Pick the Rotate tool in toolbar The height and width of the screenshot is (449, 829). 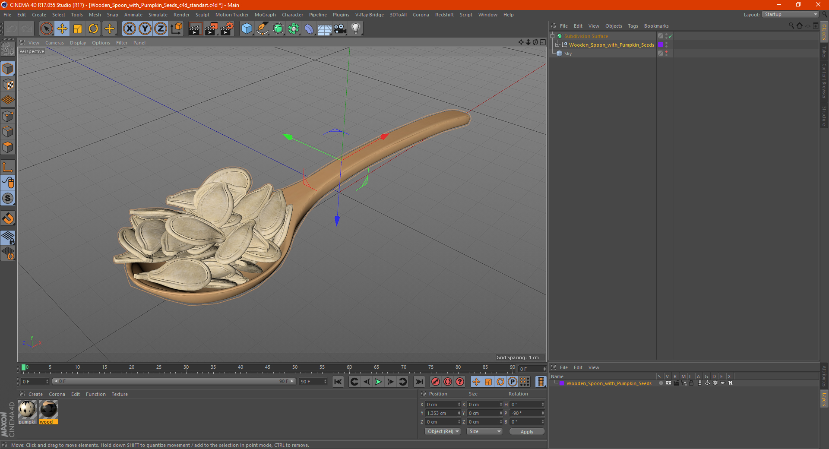pyautogui.click(x=93, y=29)
